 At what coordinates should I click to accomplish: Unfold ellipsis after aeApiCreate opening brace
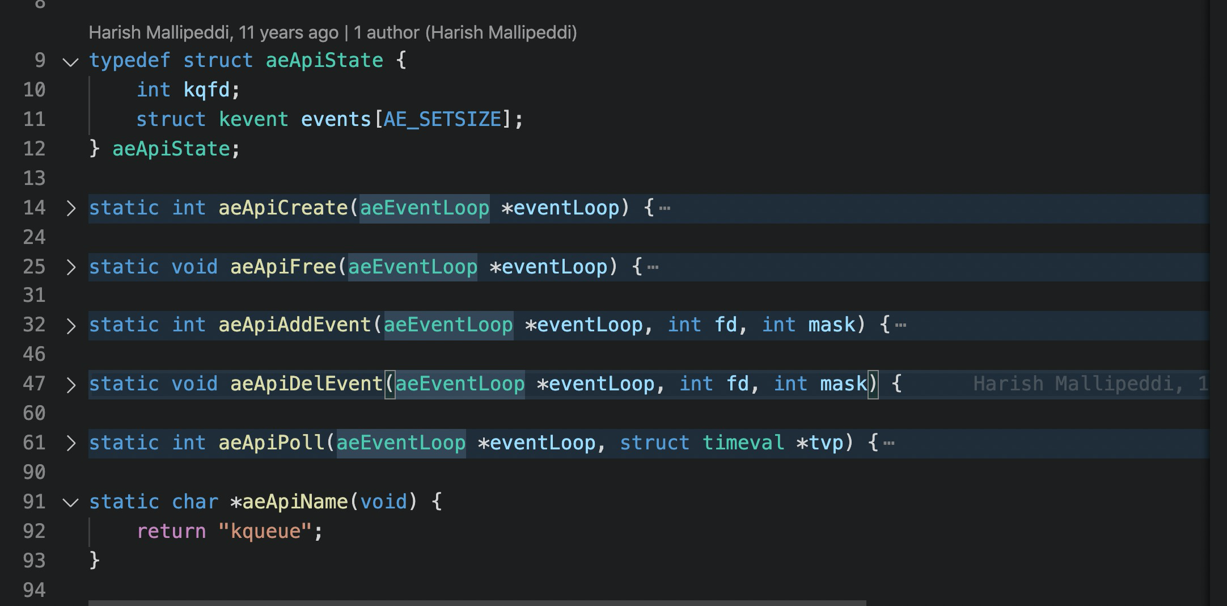pos(665,208)
